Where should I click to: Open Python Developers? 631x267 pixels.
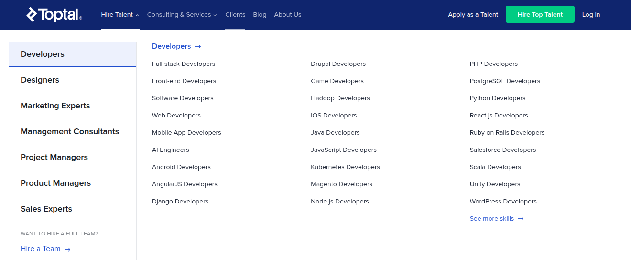[498, 98]
